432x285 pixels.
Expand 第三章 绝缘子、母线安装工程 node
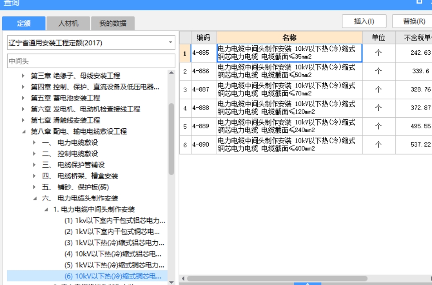(24, 75)
